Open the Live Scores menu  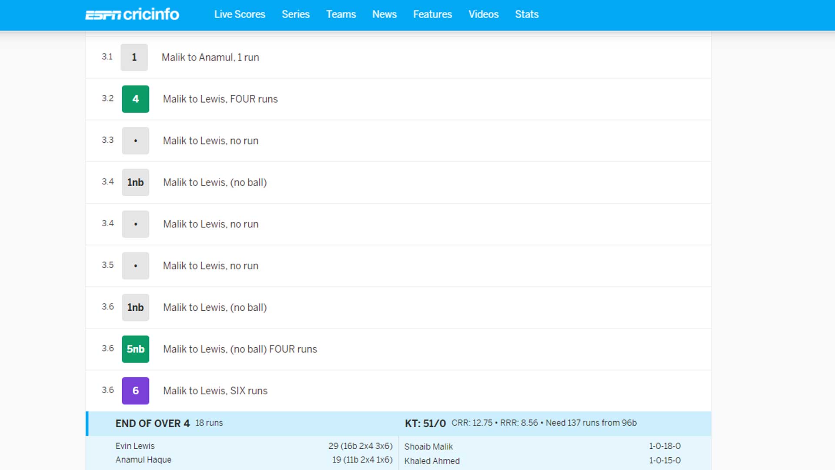click(240, 14)
